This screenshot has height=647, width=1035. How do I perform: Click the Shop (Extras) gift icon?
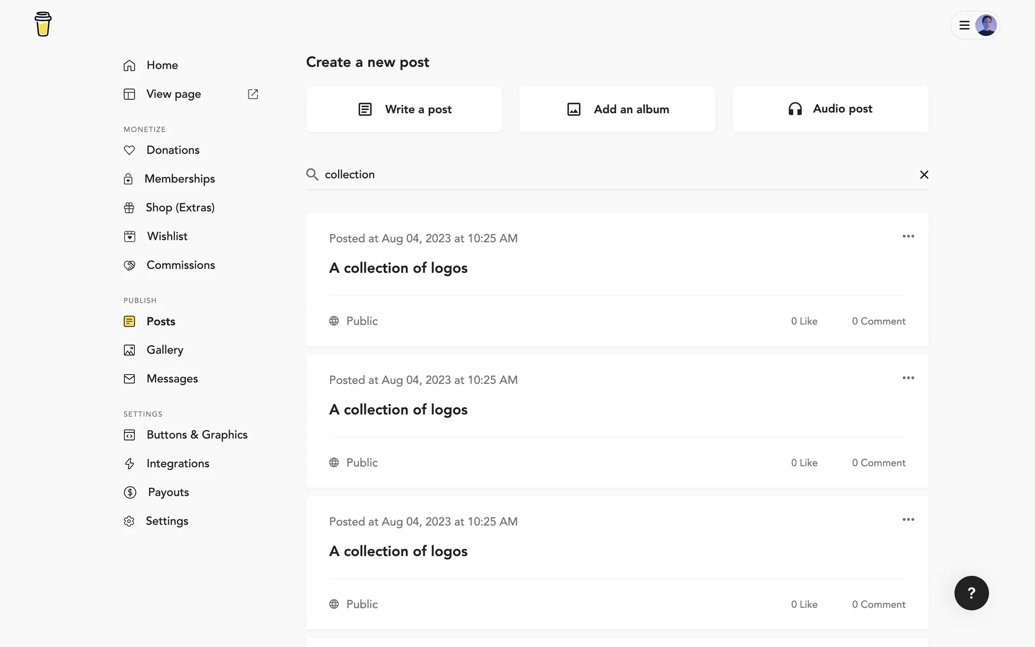(129, 208)
